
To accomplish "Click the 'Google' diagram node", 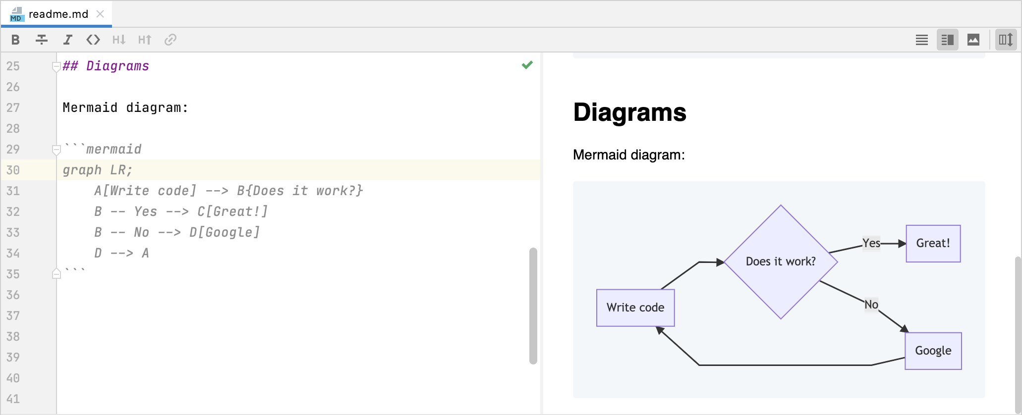I will [933, 351].
